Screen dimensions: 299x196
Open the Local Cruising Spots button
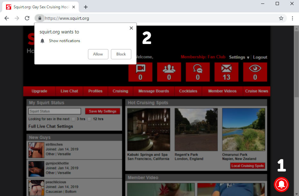247,166
